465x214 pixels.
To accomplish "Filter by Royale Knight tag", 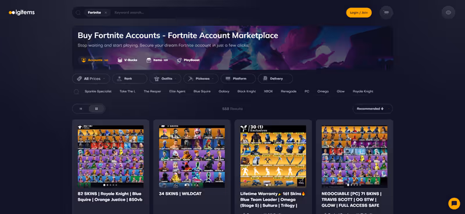I will tap(363, 92).
